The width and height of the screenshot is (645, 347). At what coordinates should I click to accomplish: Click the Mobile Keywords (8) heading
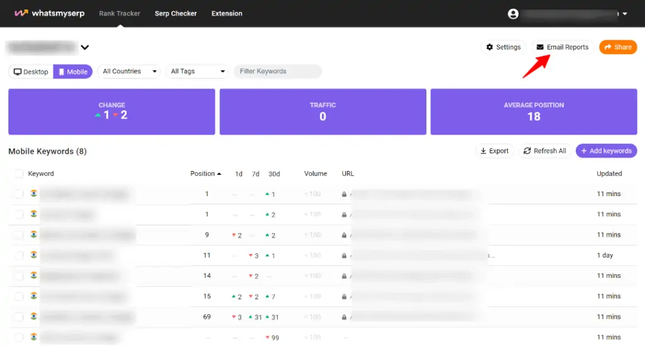(x=47, y=151)
